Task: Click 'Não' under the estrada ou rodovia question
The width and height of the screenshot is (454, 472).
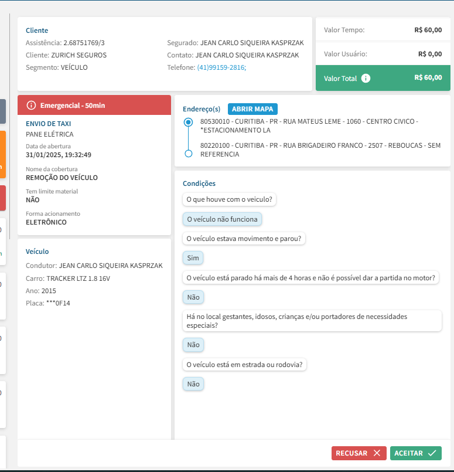Action: tap(193, 384)
